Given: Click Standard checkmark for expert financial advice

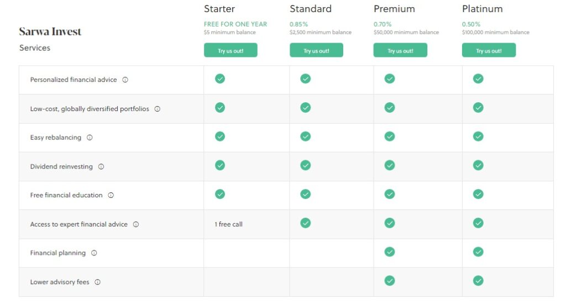Looking at the screenshot, I should (305, 223).
